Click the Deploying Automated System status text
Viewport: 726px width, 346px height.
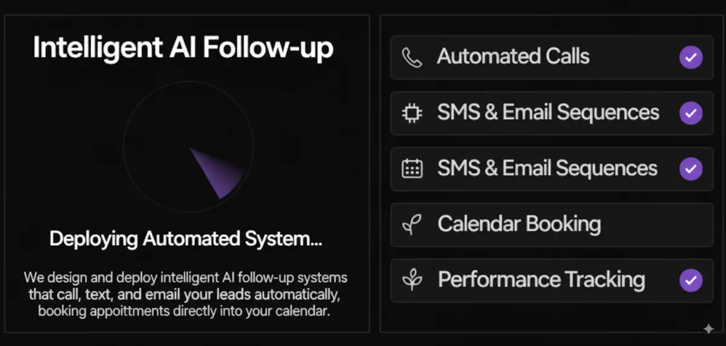pos(186,239)
